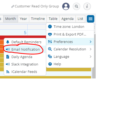Expand the Calendar Resolution submenu chevron
Image resolution: width=136 pixels, height=132 pixels.
[91, 49]
